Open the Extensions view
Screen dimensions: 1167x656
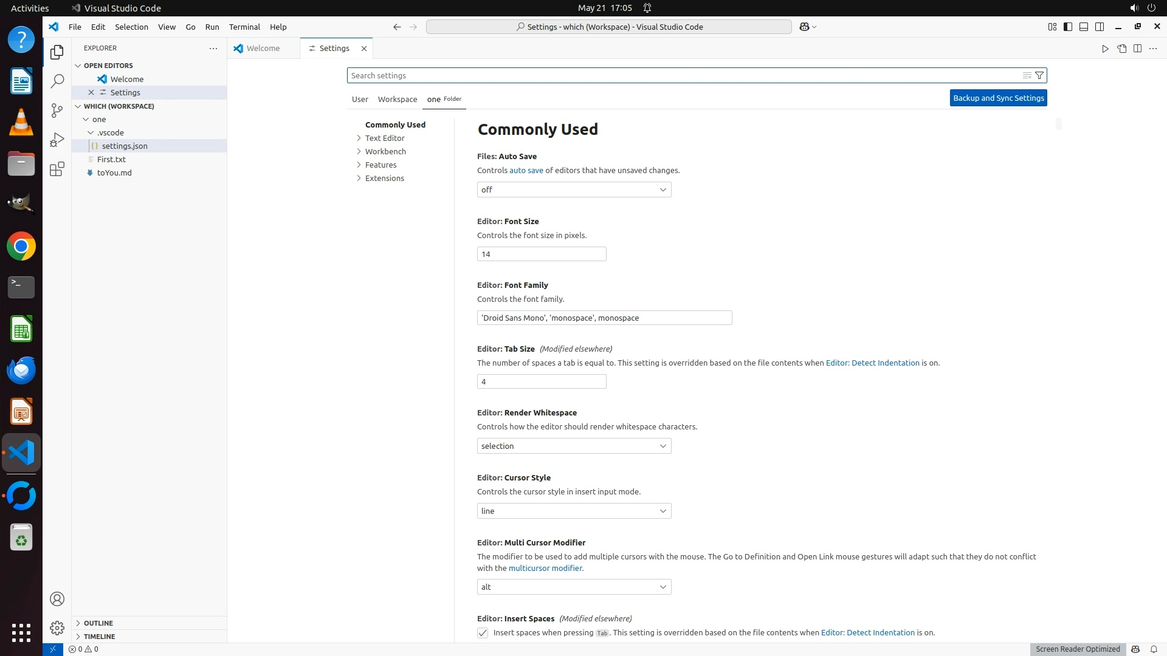pos(57,169)
